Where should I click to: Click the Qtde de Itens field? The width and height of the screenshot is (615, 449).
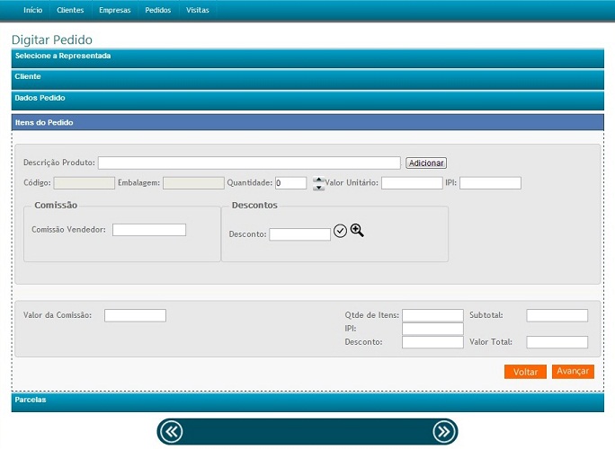pyautogui.click(x=432, y=315)
